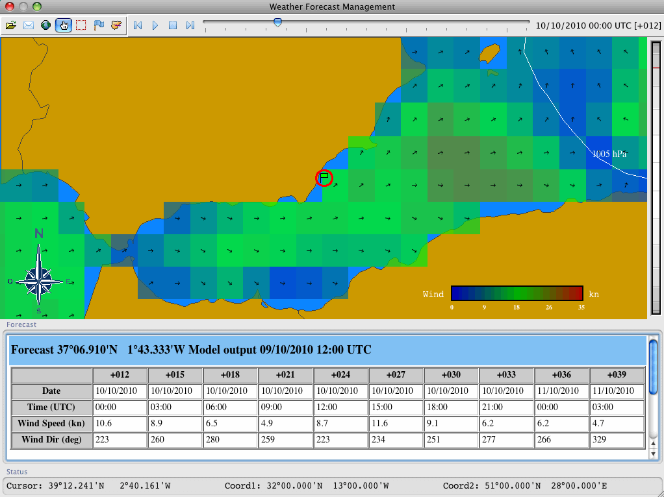This screenshot has width=664, height=497.
Task: Click the +021 column header
Action: tap(285, 375)
